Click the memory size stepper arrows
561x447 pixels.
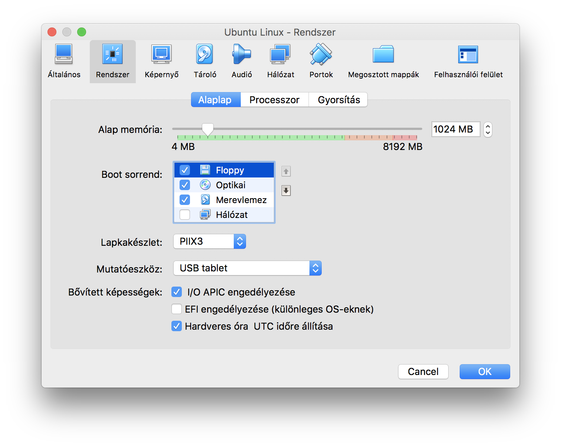488,130
